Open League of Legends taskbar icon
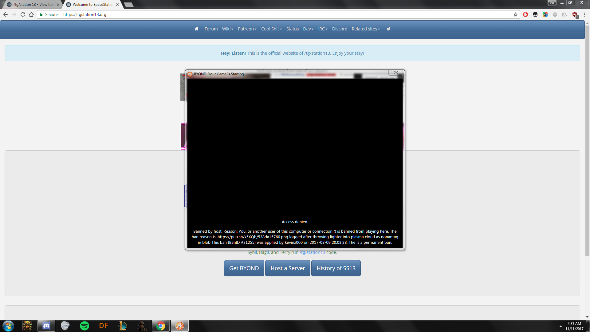This screenshot has width=590, height=332. [123, 326]
